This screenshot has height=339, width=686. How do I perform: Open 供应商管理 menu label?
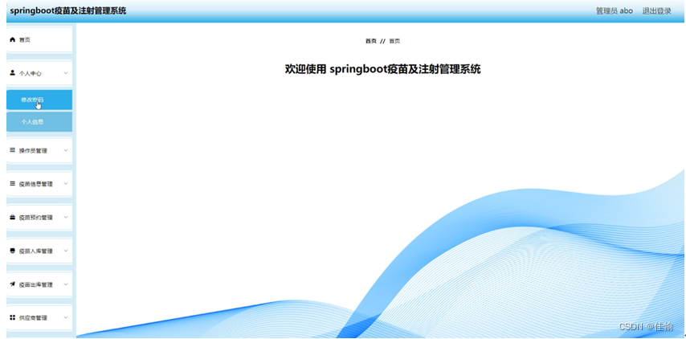33,318
